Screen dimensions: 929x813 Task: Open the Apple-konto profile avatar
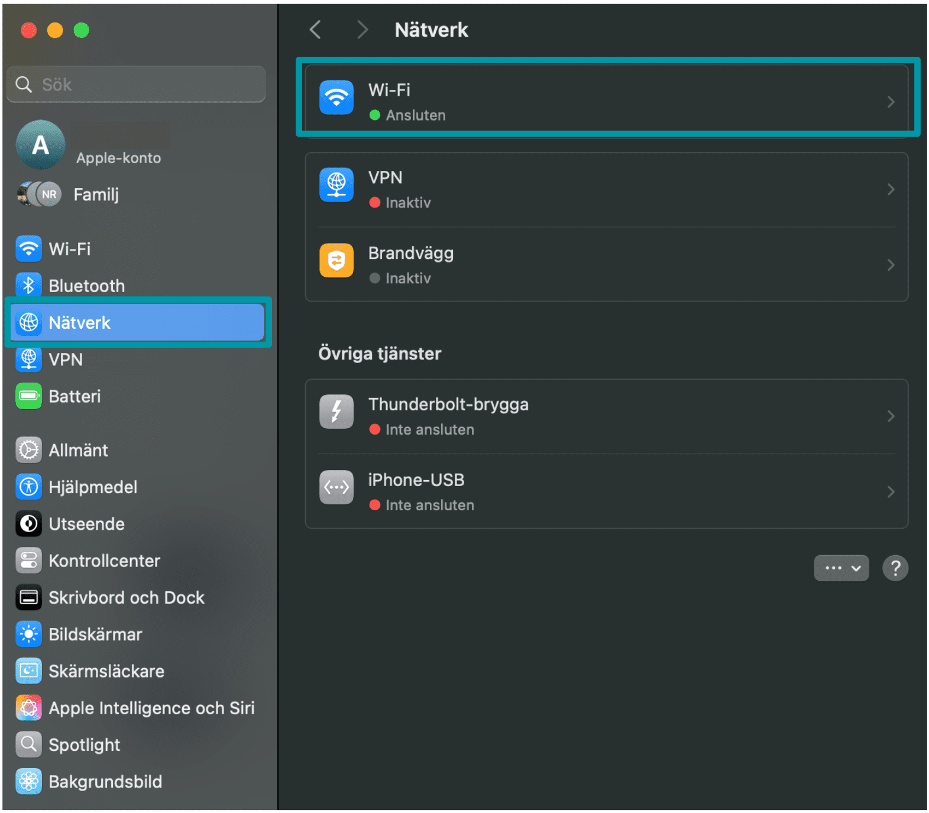40,145
